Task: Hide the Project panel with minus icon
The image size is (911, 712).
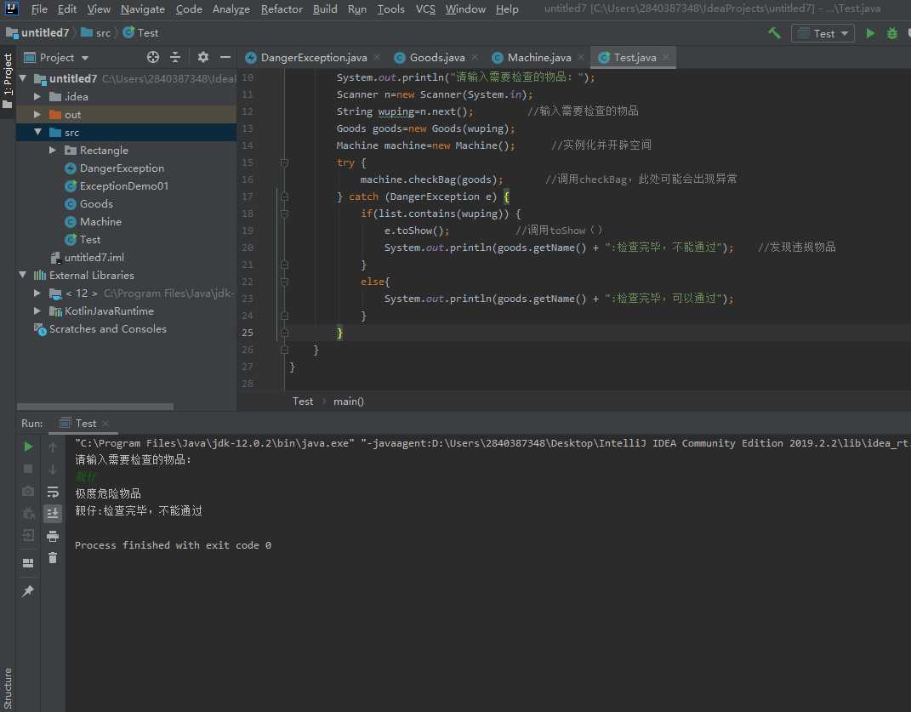Action: 225,57
